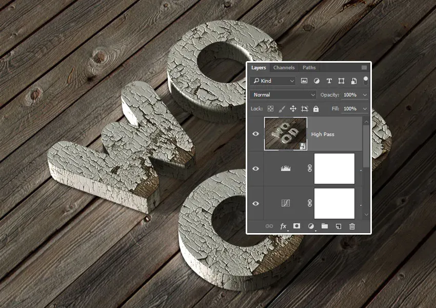Delete the selected layer

pyautogui.click(x=352, y=226)
